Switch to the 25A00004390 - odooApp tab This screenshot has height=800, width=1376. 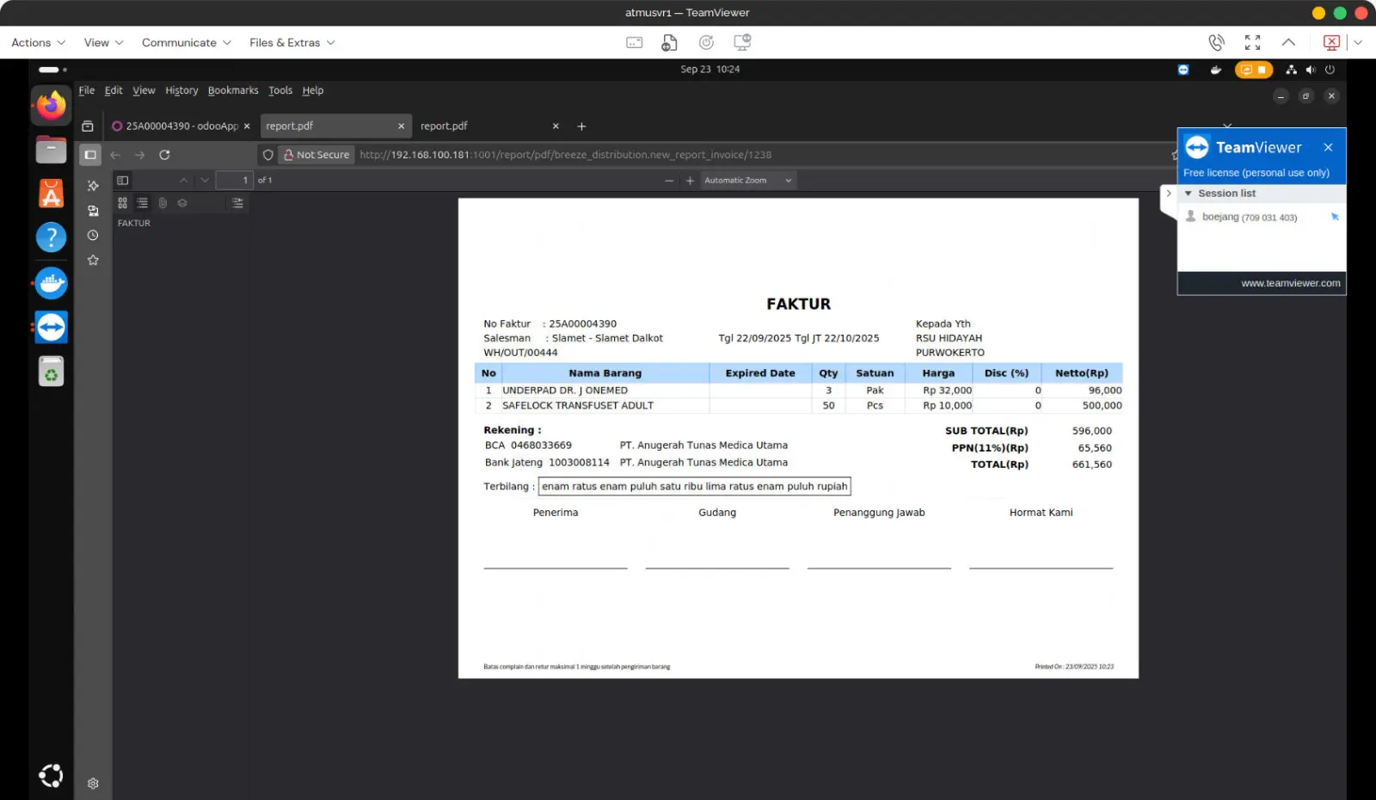coord(176,126)
